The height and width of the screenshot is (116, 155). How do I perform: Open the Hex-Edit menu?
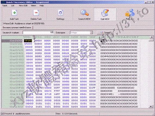click(x=23, y=5)
